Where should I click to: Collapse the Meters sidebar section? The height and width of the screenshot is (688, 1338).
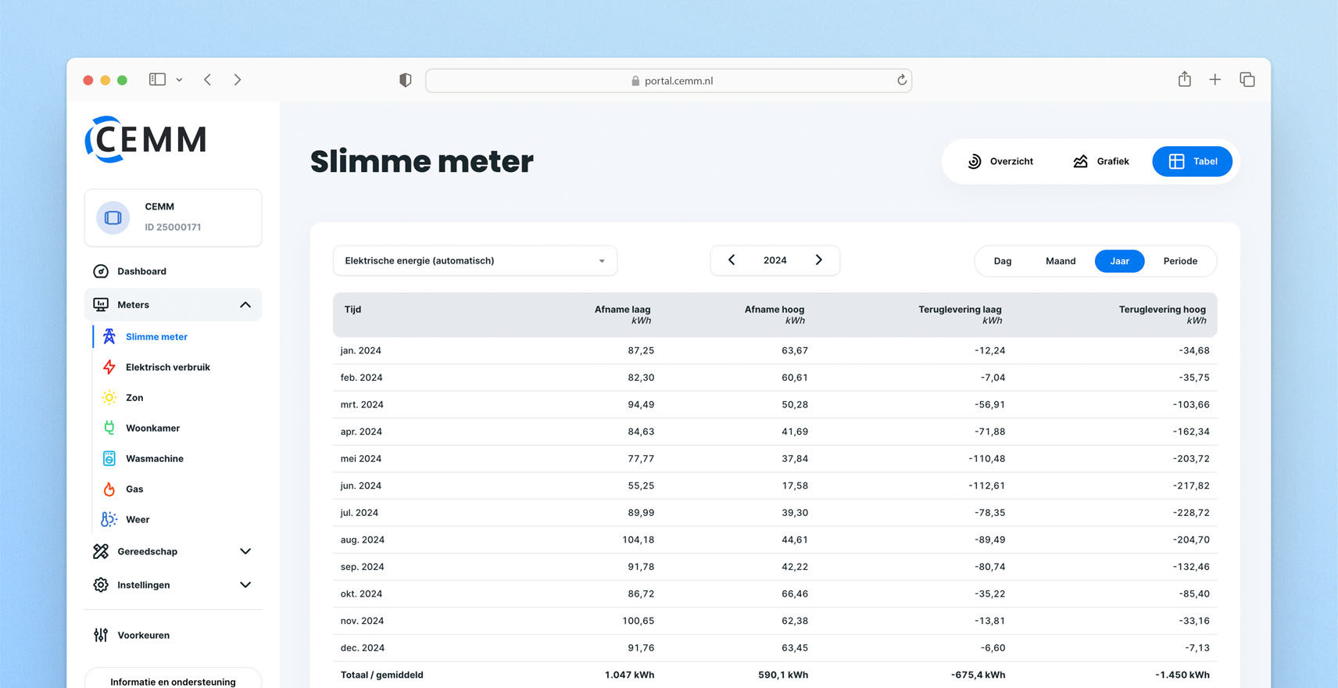(x=245, y=305)
